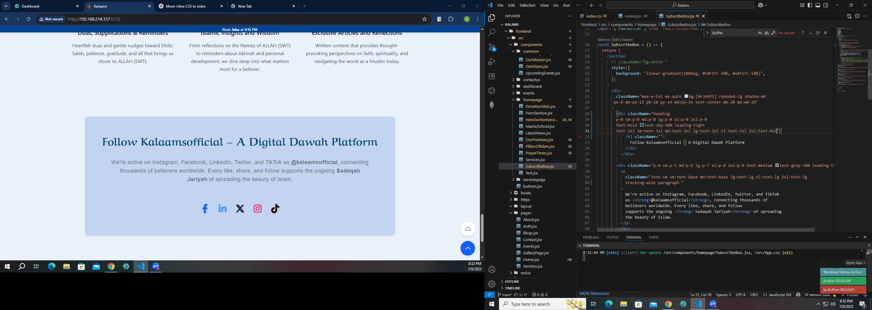The width and height of the screenshot is (872, 310).
Task: Click the main* git branch in status bar
Action: (x=504, y=295)
